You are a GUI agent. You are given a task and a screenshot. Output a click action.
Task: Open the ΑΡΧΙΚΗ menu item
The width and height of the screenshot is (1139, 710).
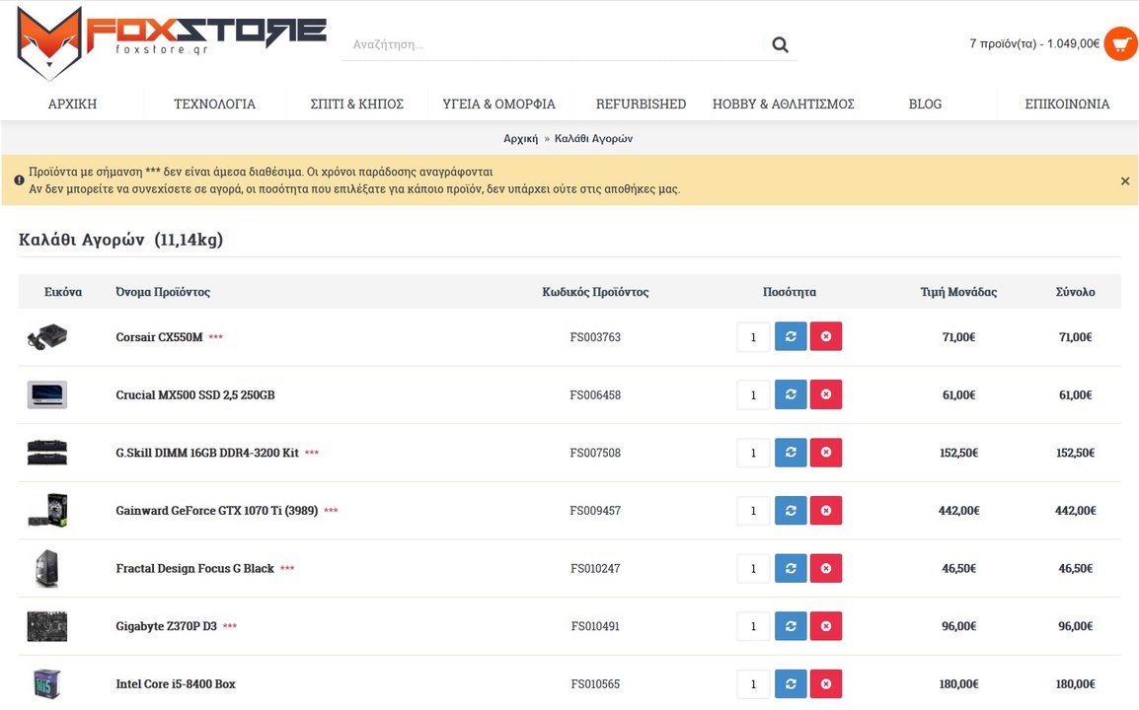click(x=73, y=104)
